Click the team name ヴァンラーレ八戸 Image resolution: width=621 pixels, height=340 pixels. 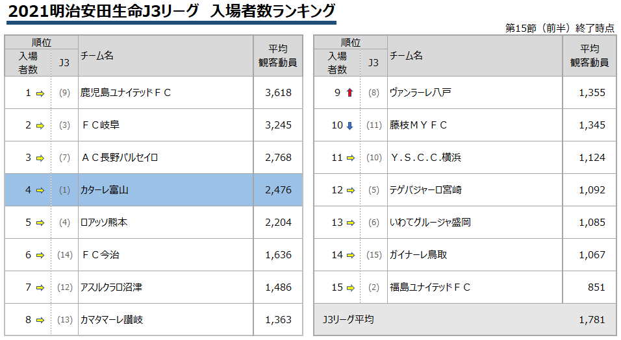pyautogui.click(x=420, y=93)
